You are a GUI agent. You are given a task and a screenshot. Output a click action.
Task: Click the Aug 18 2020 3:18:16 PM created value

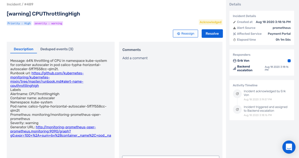(x=273, y=22)
